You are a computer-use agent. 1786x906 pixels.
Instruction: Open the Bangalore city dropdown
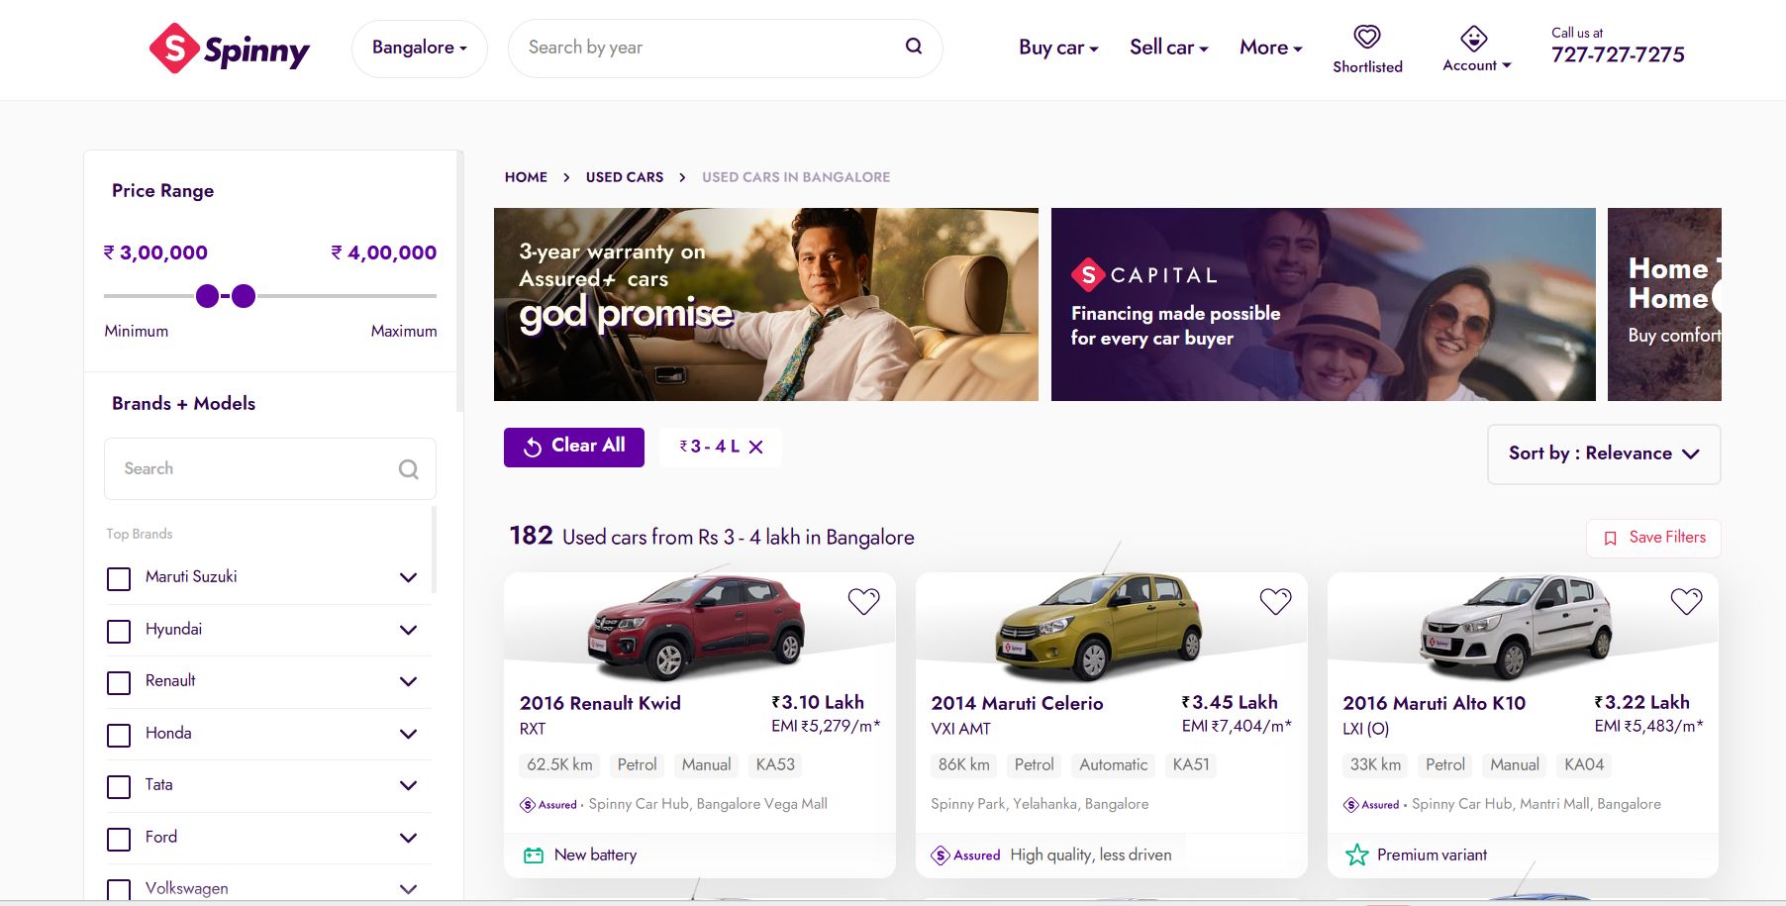[x=419, y=48]
